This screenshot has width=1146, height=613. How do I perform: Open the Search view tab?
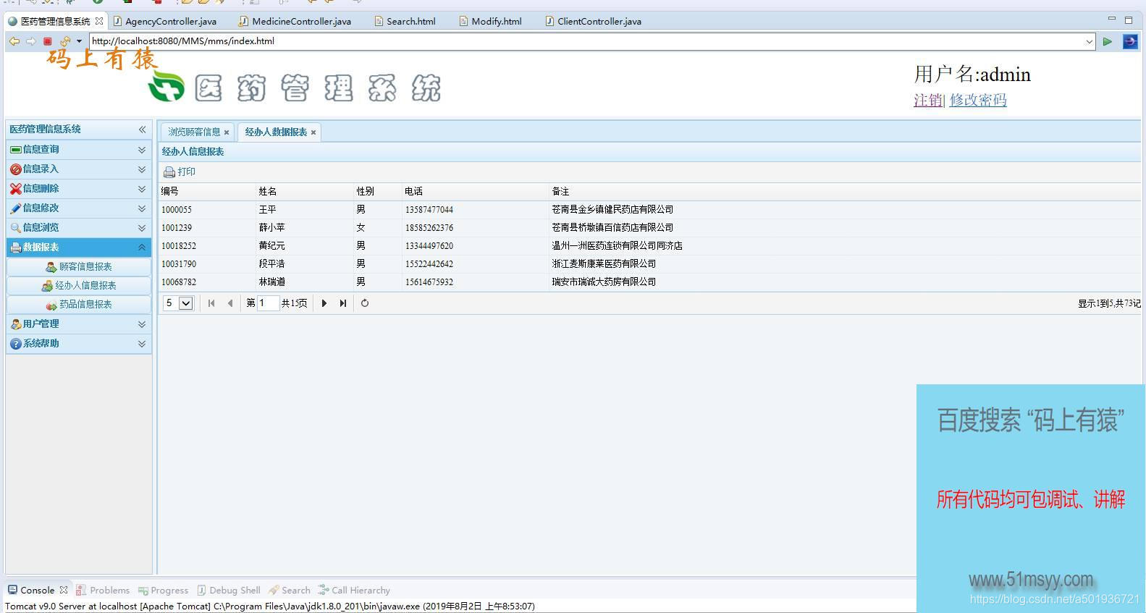tap(290, 591)
